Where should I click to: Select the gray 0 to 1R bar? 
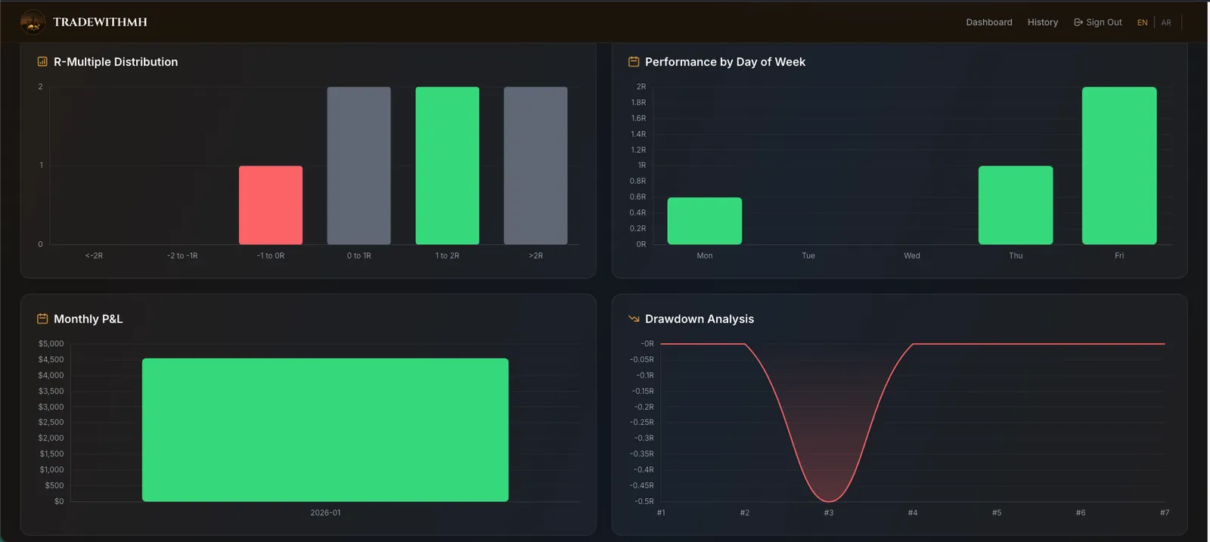[359, 166]
